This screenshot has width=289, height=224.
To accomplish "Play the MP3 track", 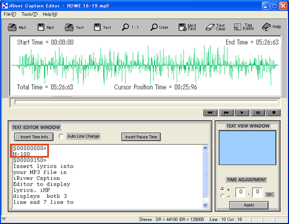I will (242, 113).
